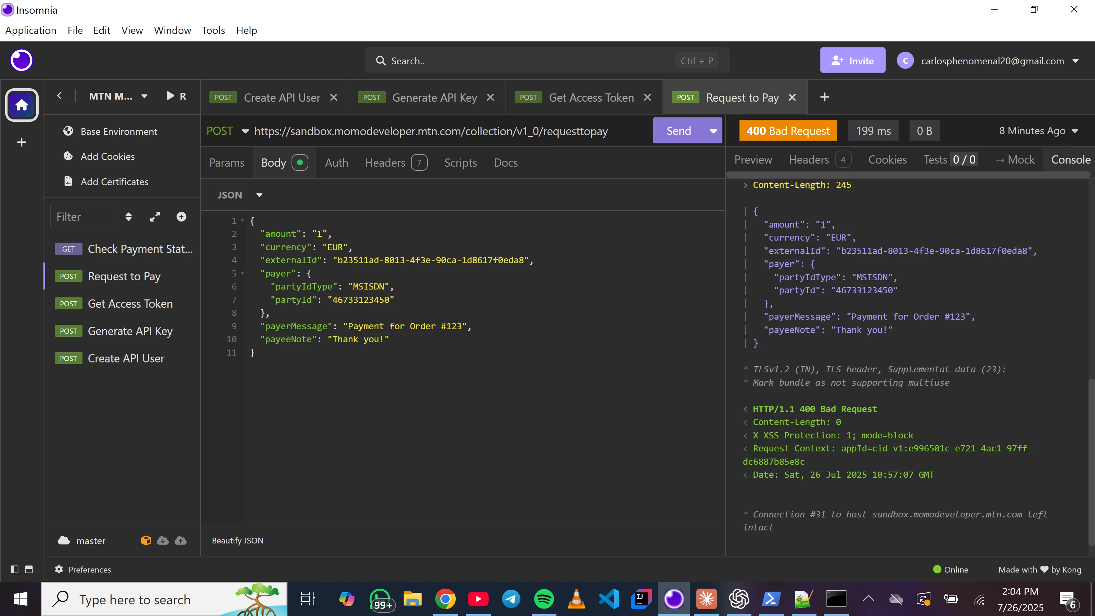Click the search magnifier icon
The image size is (1095, 616).
pos(381,61)
